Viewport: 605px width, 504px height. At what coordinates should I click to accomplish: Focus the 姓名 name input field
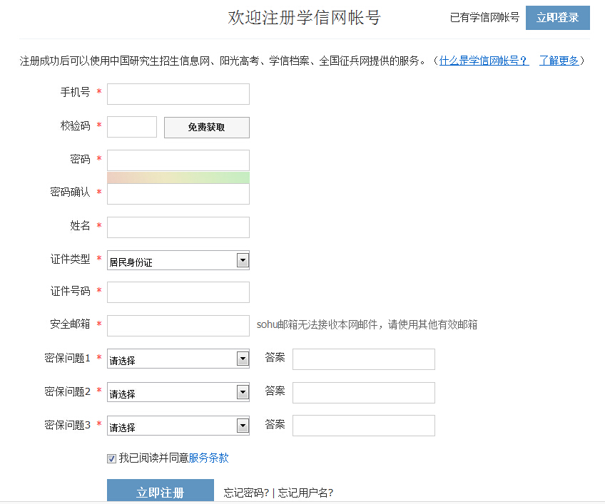click(x=178, y=227)
